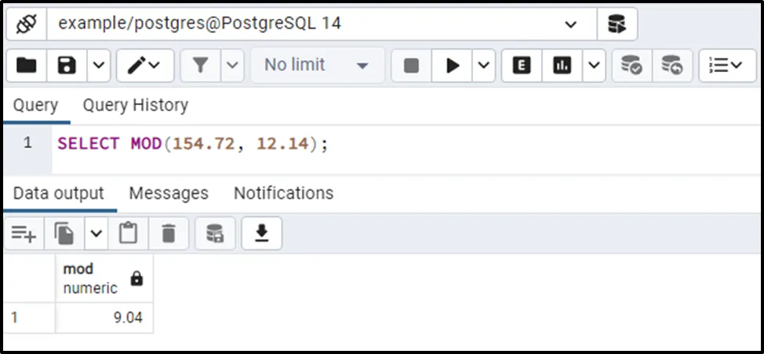The height and width of the screenshot is (354, 764).
Task: Rollback transaction with database arrow icon
Action: click(672, 65)
